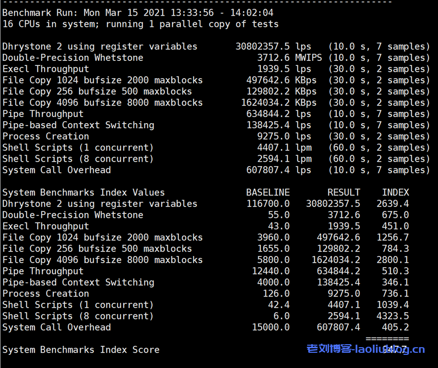
Task: Click the 116700.0 baseline value
Action: click(x=268, y=204)
